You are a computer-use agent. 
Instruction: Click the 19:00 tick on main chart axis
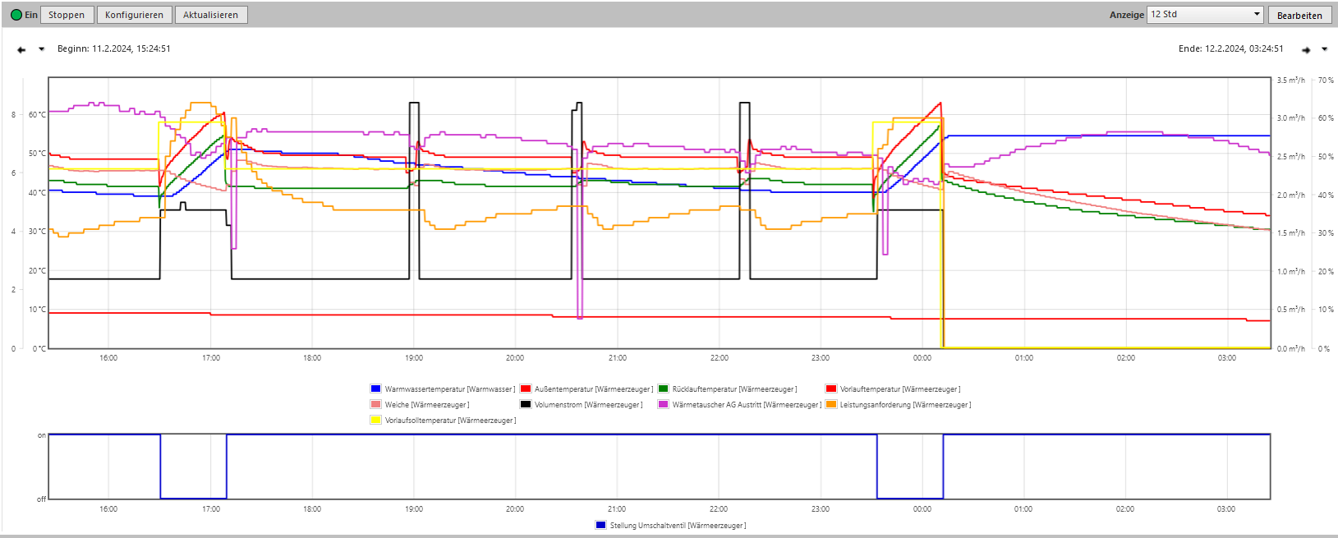414,358
